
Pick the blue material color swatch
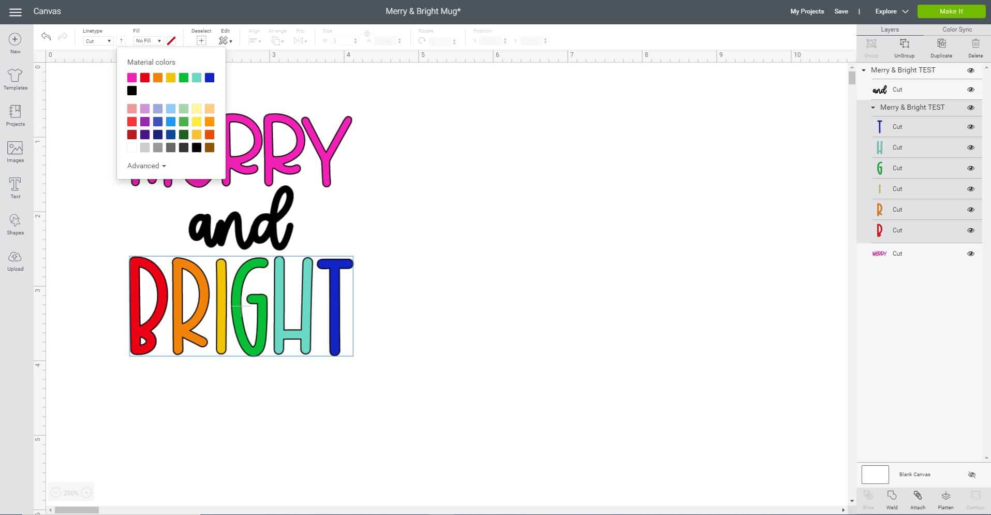coord(210,78)
